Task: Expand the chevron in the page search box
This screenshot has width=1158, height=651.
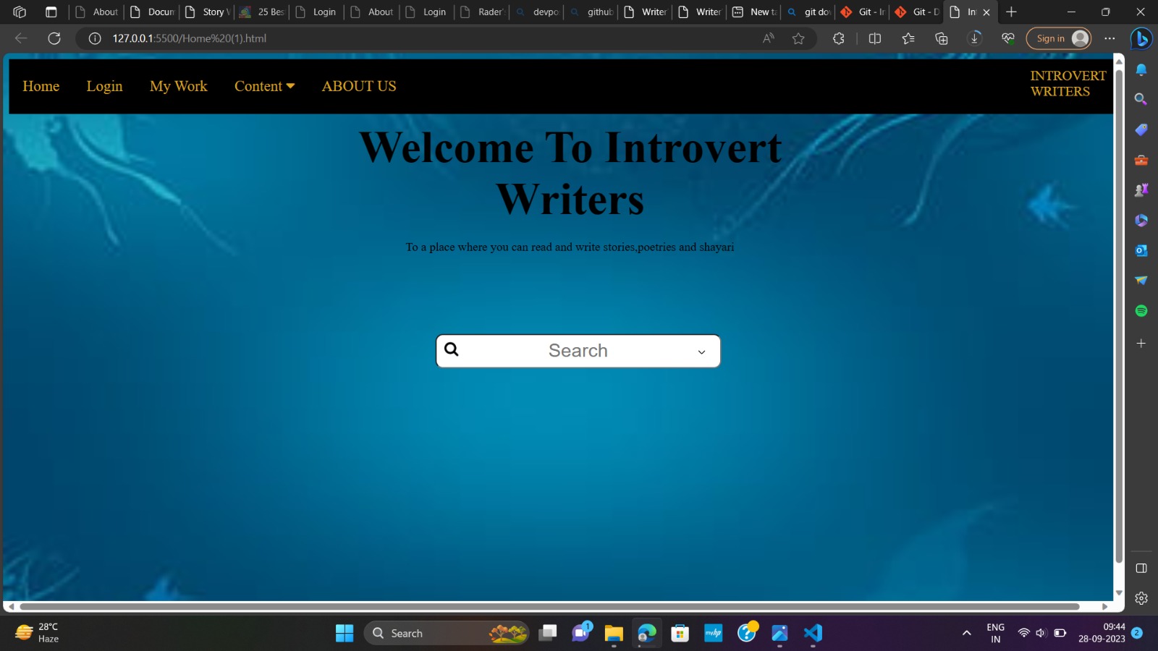Action: tap(701, 352)
